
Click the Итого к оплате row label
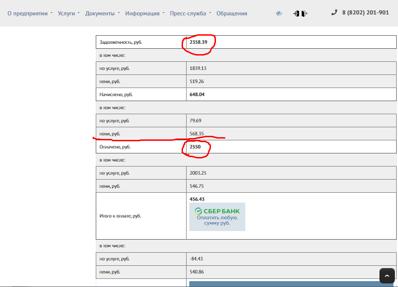[120, 216]
